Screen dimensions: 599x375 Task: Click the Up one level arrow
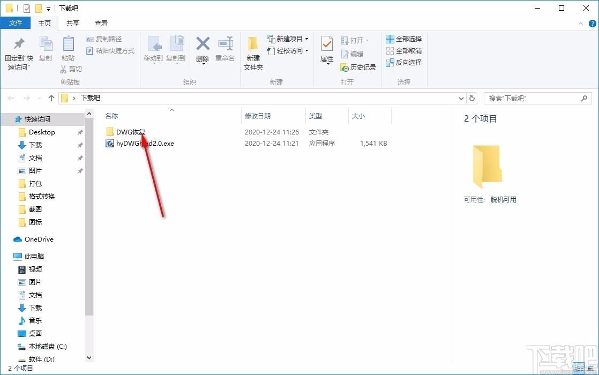point(51,98)
